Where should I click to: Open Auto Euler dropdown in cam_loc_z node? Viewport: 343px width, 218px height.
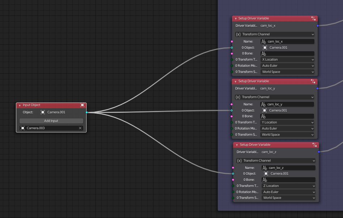(288, 192)
